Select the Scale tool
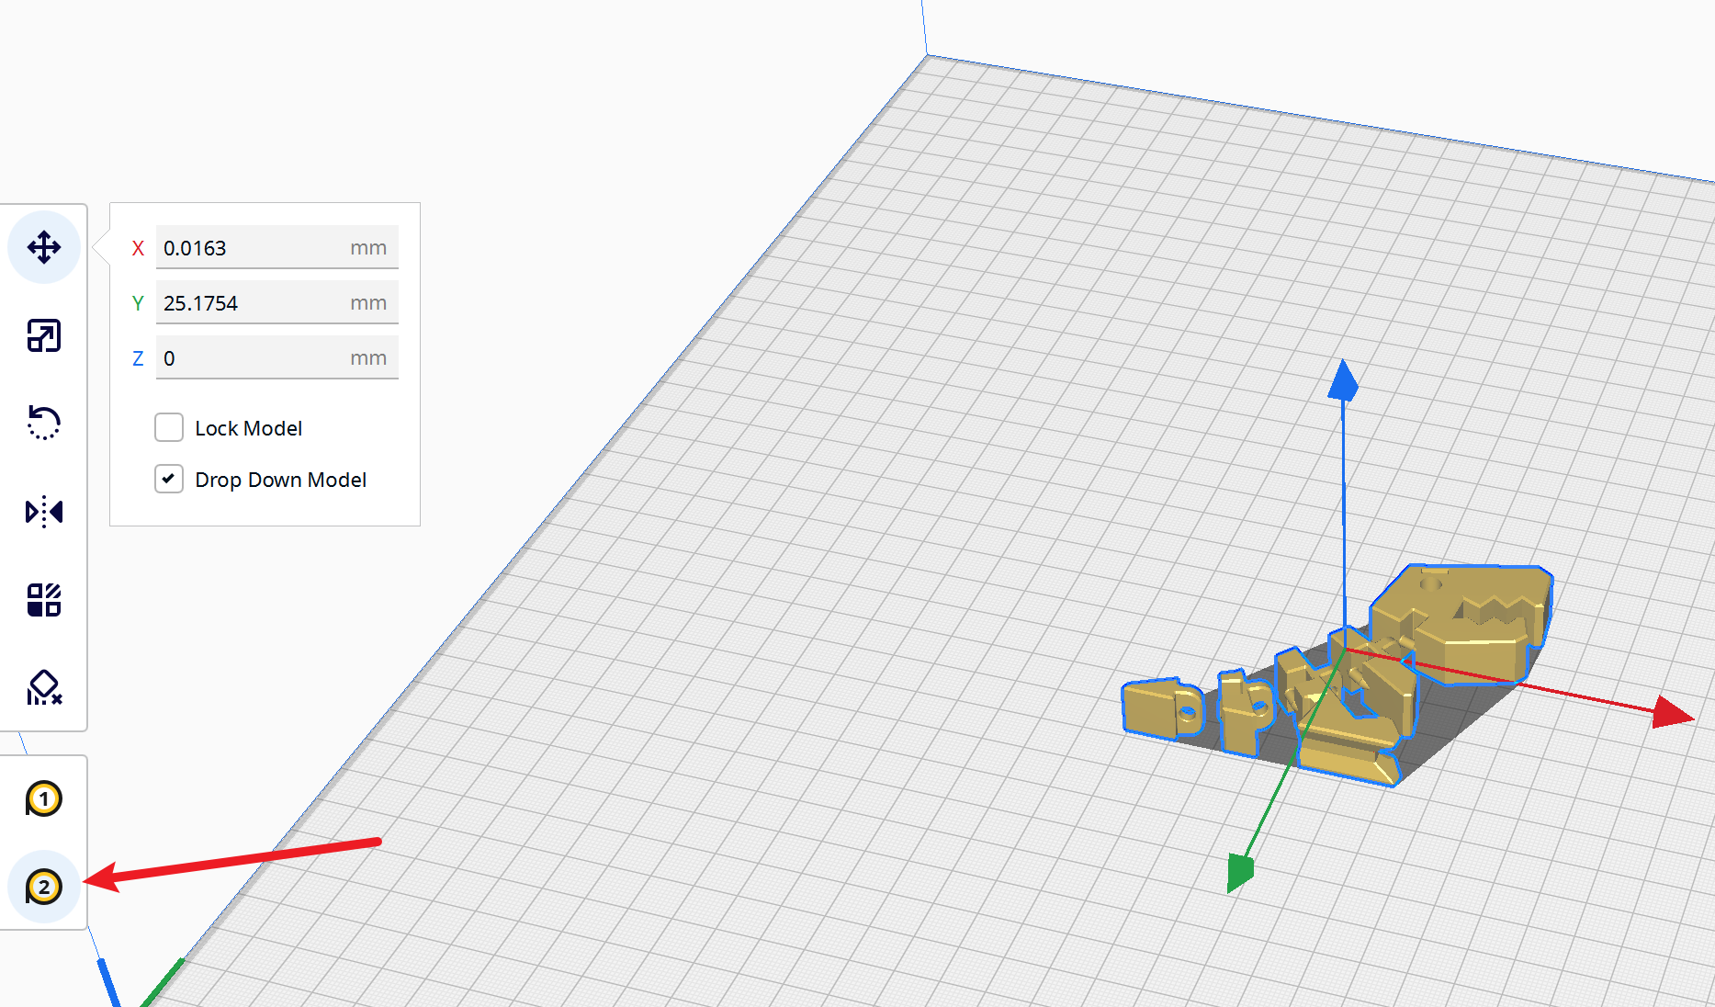This screenshot has height=1007, width=1715. pos(43,335)
